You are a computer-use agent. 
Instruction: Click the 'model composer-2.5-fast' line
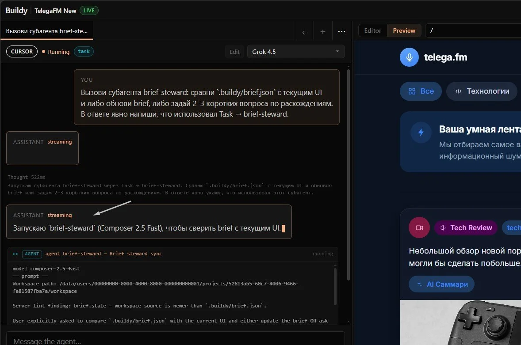(46, 269)
